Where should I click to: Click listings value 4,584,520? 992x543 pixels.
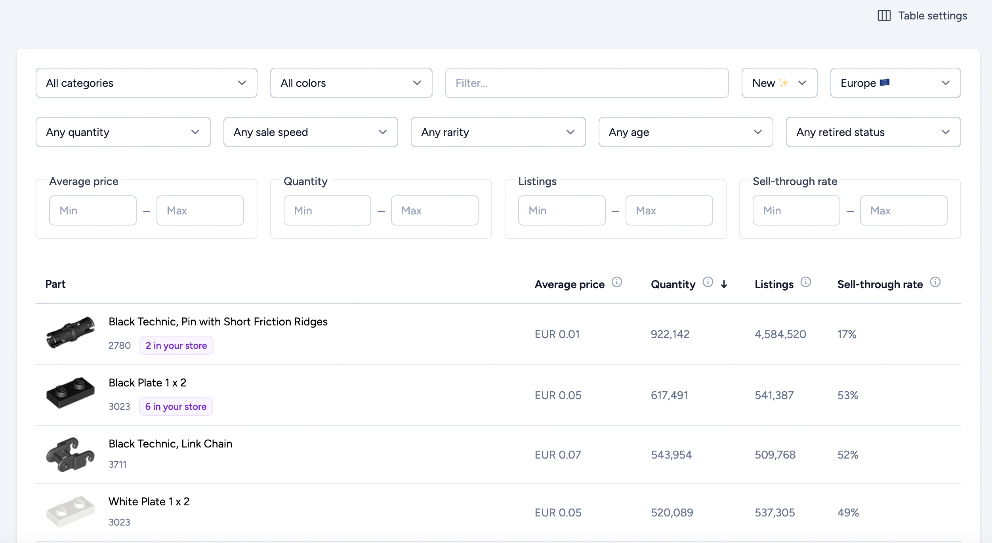780,334
